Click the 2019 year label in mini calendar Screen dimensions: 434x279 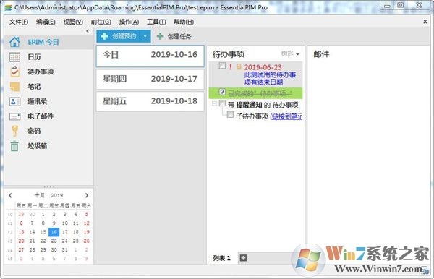[x=57, y=195]
